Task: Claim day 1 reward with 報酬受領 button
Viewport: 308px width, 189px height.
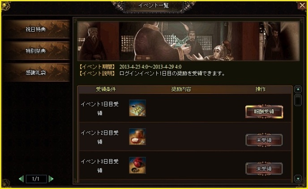Action: tap(264, 111)
